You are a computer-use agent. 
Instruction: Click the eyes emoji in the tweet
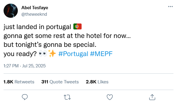(43, 53)
